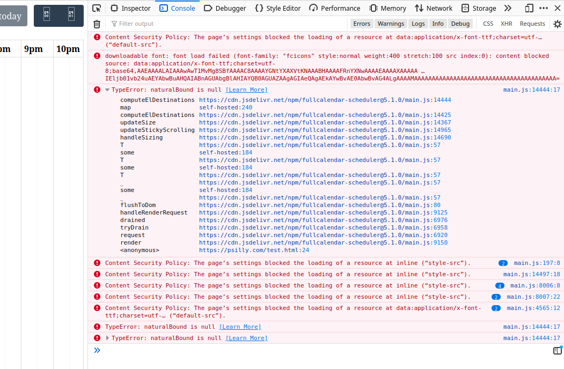Open self-hosted:240 map frame link
Screen dimensions: 564x369
pos(225,107)
